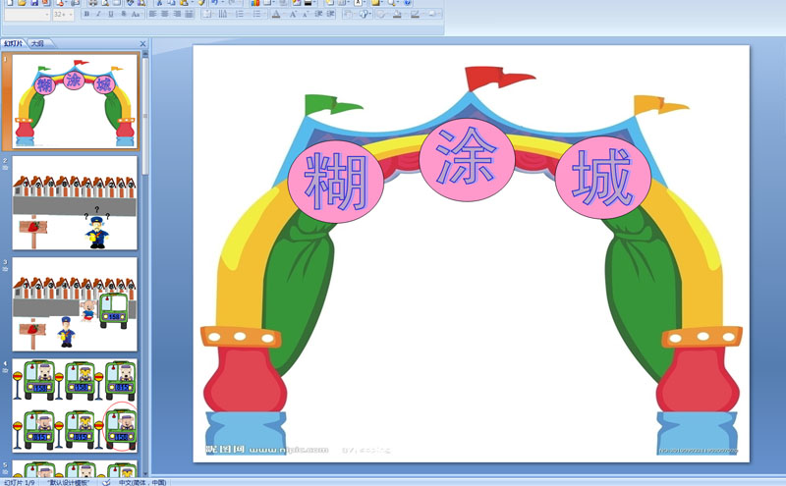Apply distributed text alignment
Viewport: 786px width, 486px height.
pyautogui.click(x=189, y=14)
